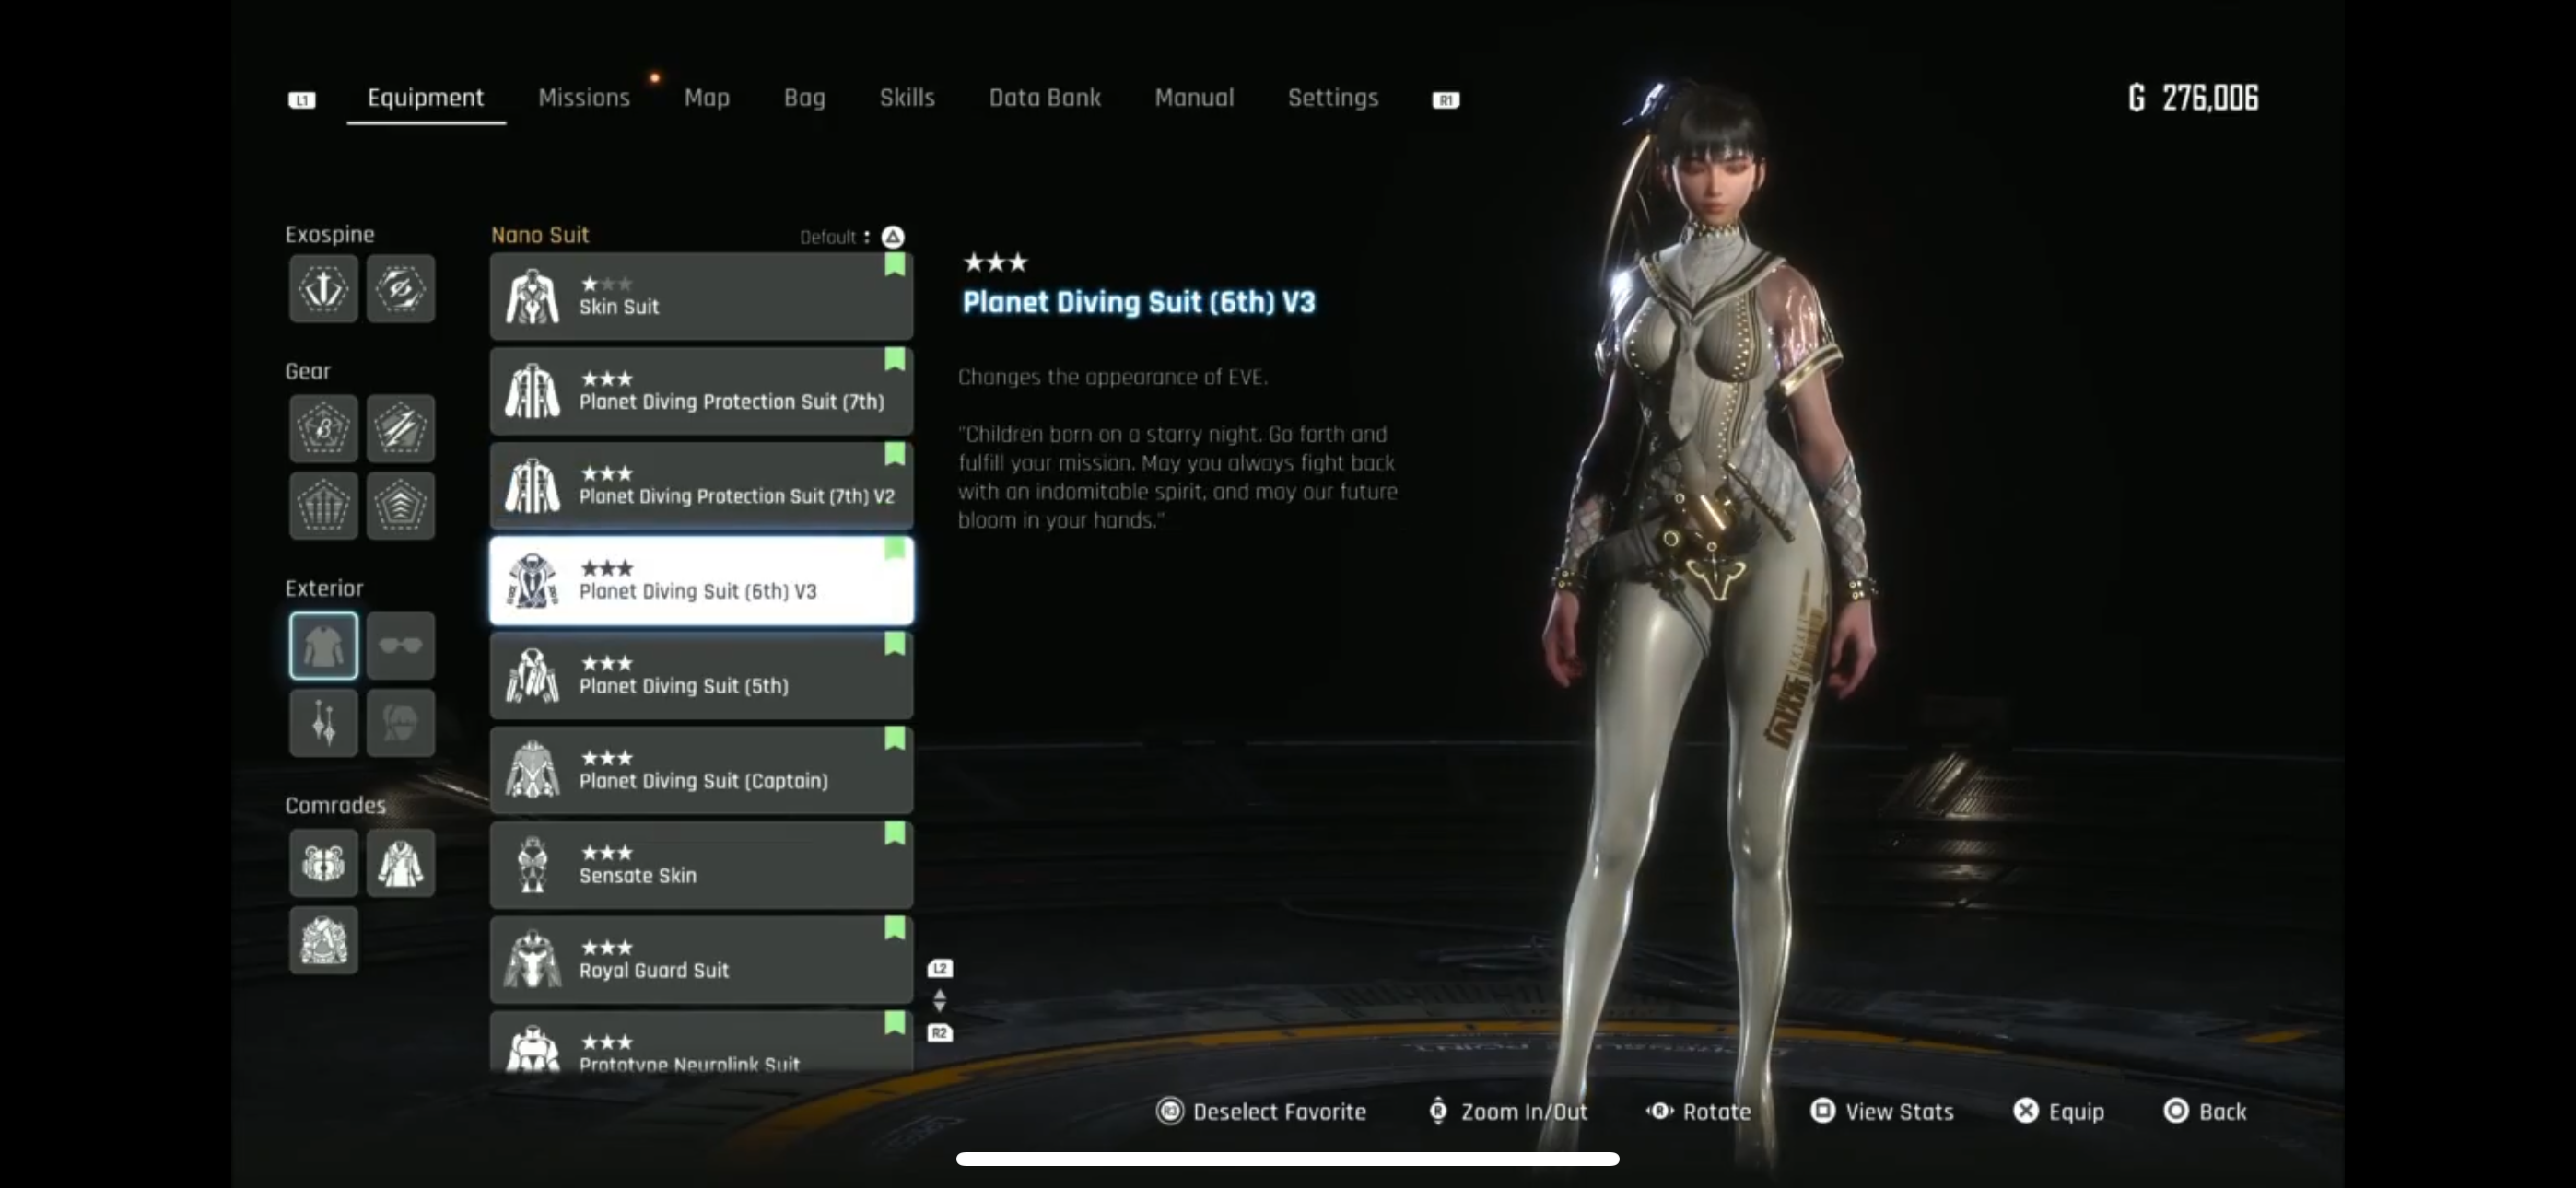Select the glasses exterior slot
Viewport: 2576px width, 1188px height.
pyautogui.click(x=400, y=646)
